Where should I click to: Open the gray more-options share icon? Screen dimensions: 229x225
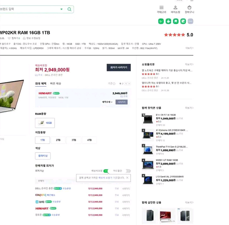(x=191, y=21)
